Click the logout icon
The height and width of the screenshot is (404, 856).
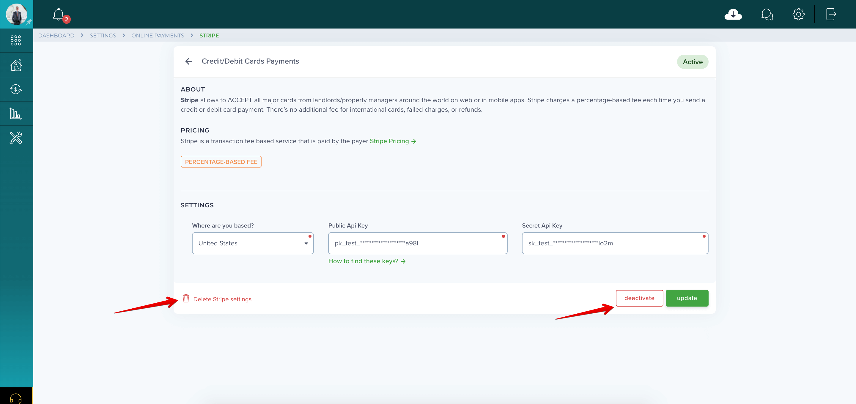pos(831,14)
